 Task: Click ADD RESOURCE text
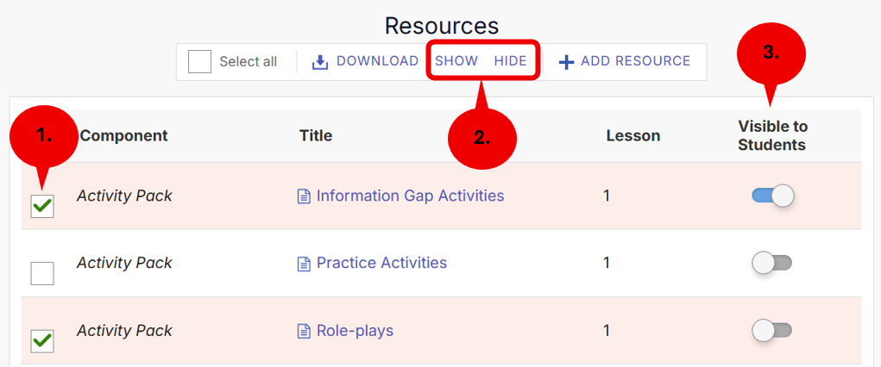(635, 61)
